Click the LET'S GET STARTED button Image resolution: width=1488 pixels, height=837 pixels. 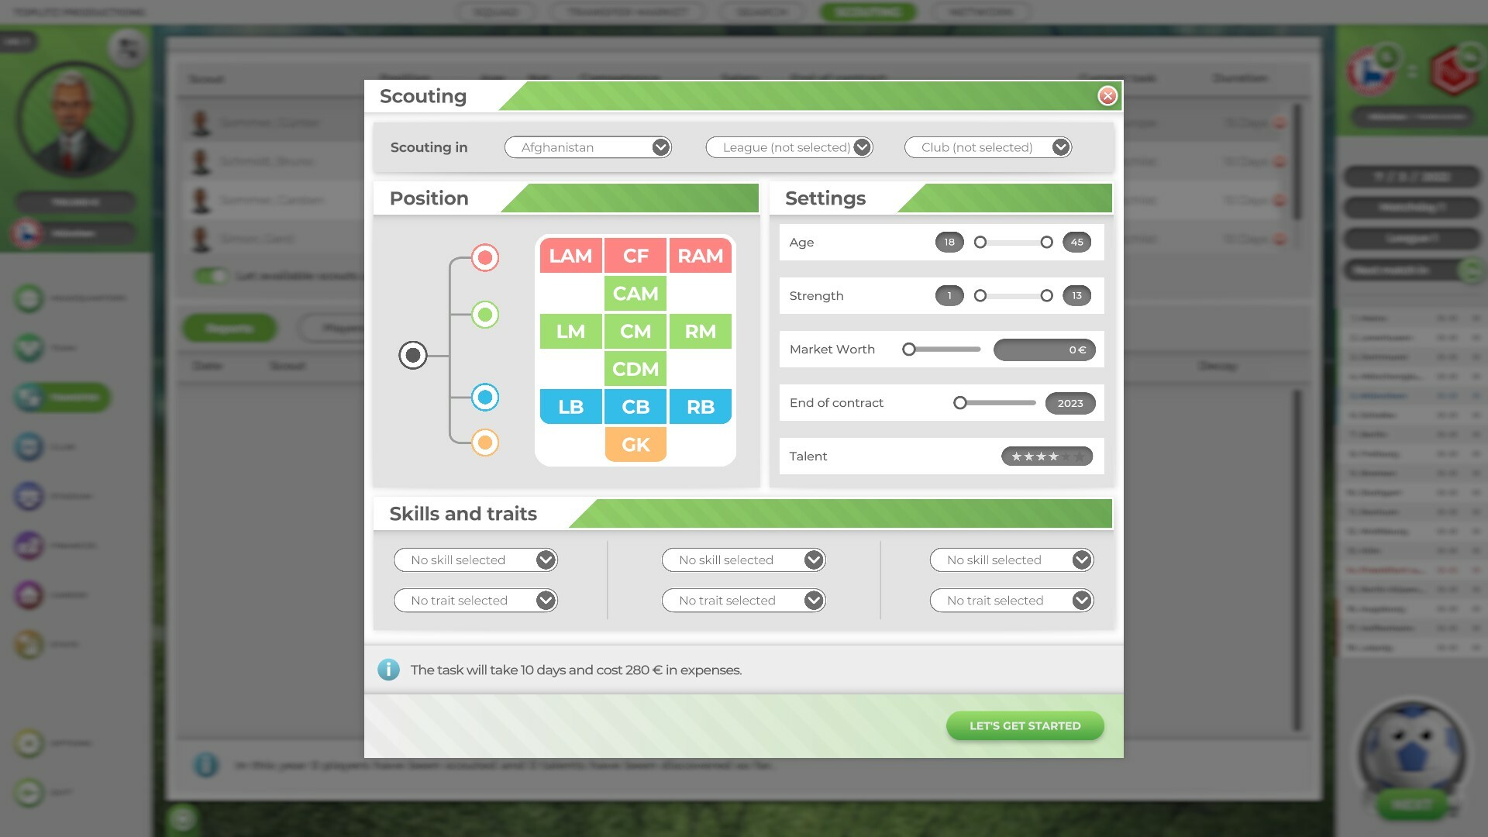pyautogui.click(x=1025, y=725)
